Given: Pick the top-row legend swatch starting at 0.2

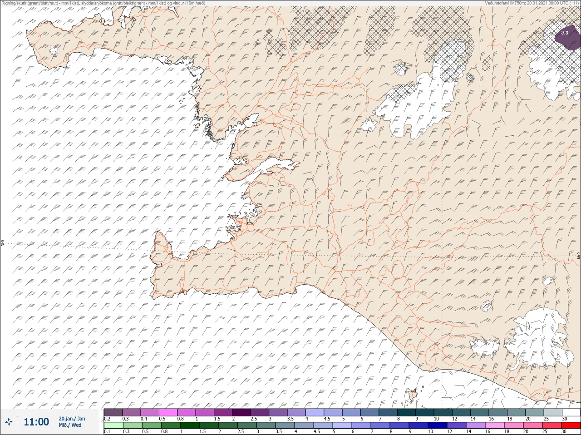Looking at the screenshot, I should coord(113,412).
